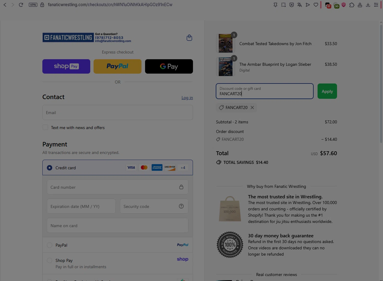Click the Log in link
The width and height of the screenshot is (383, 281).
click(187, 98)
